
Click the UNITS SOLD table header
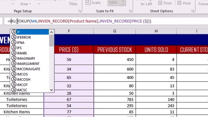click(156, 50)
